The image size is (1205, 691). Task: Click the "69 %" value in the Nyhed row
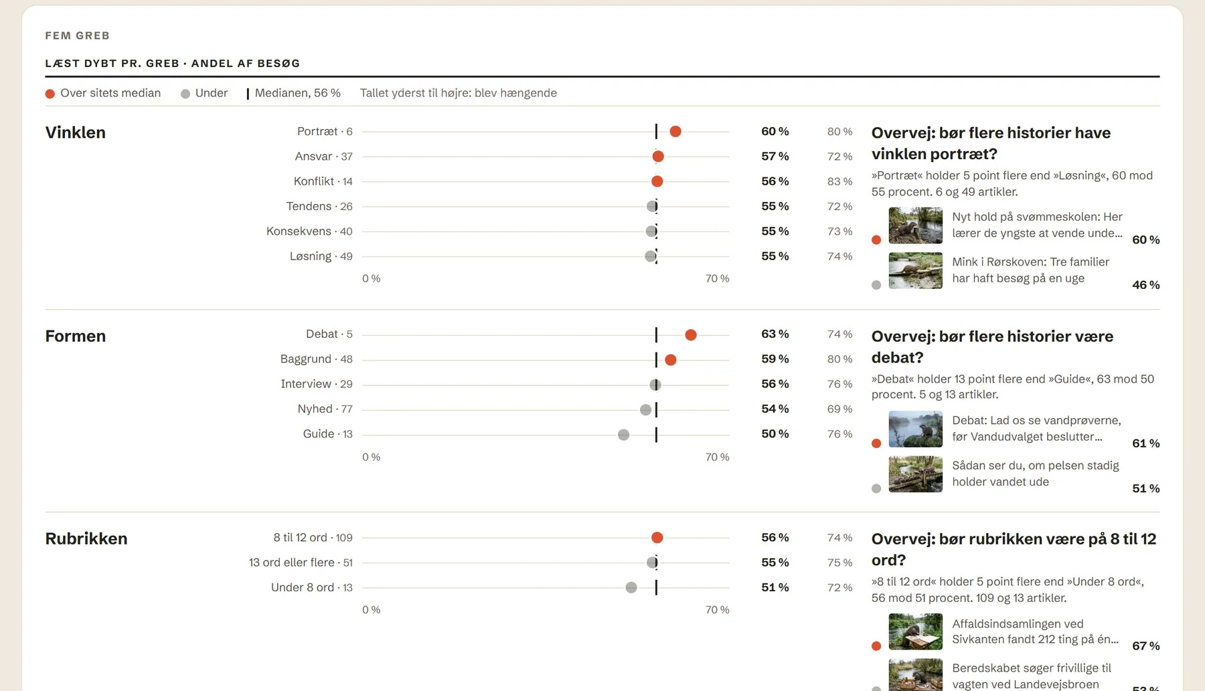(x=839, y=409)
